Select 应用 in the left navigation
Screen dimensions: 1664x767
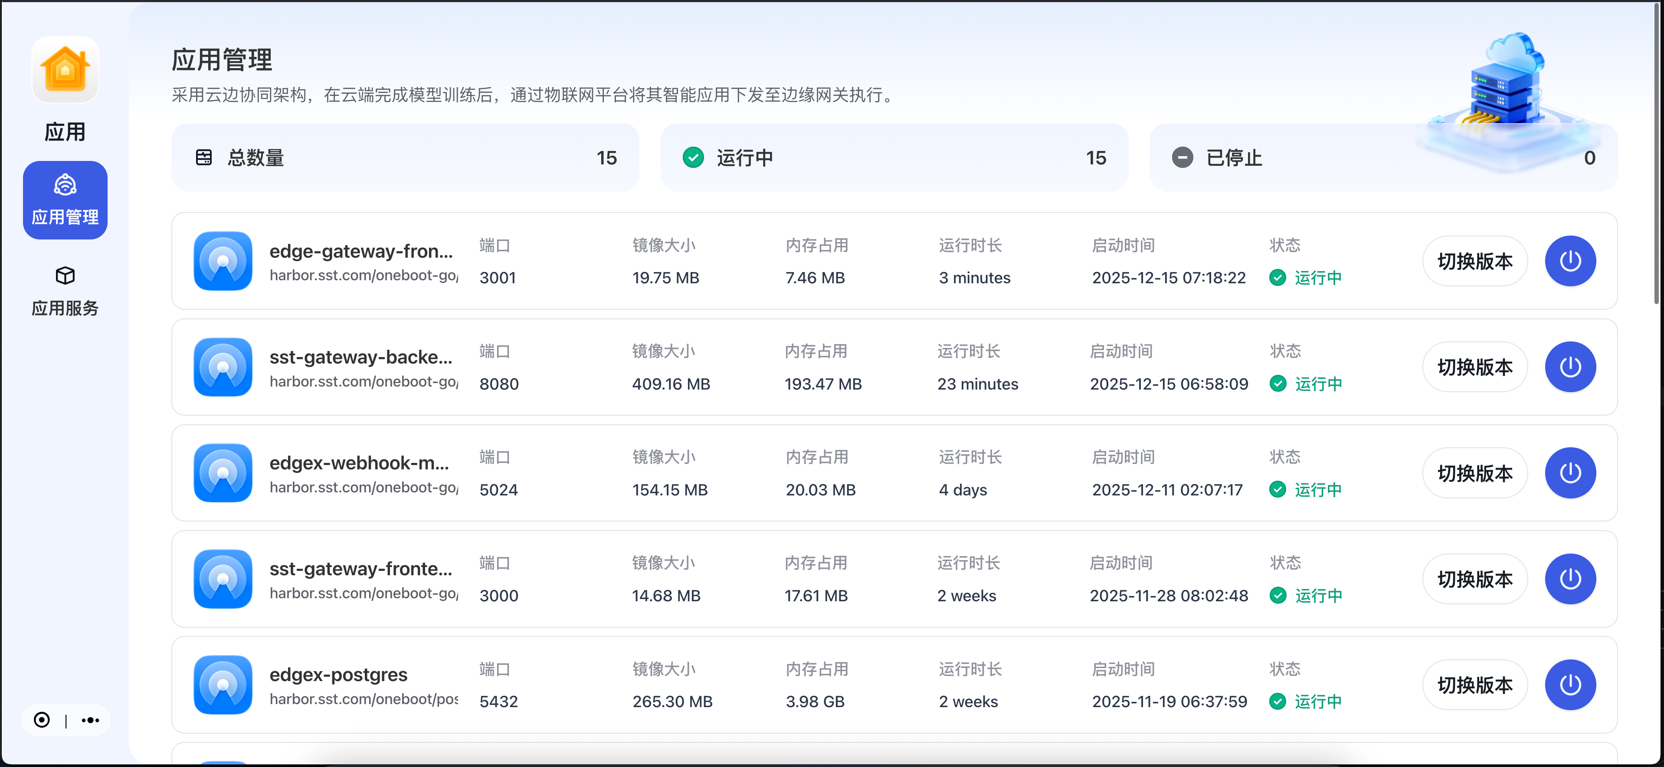pos(65,131)
